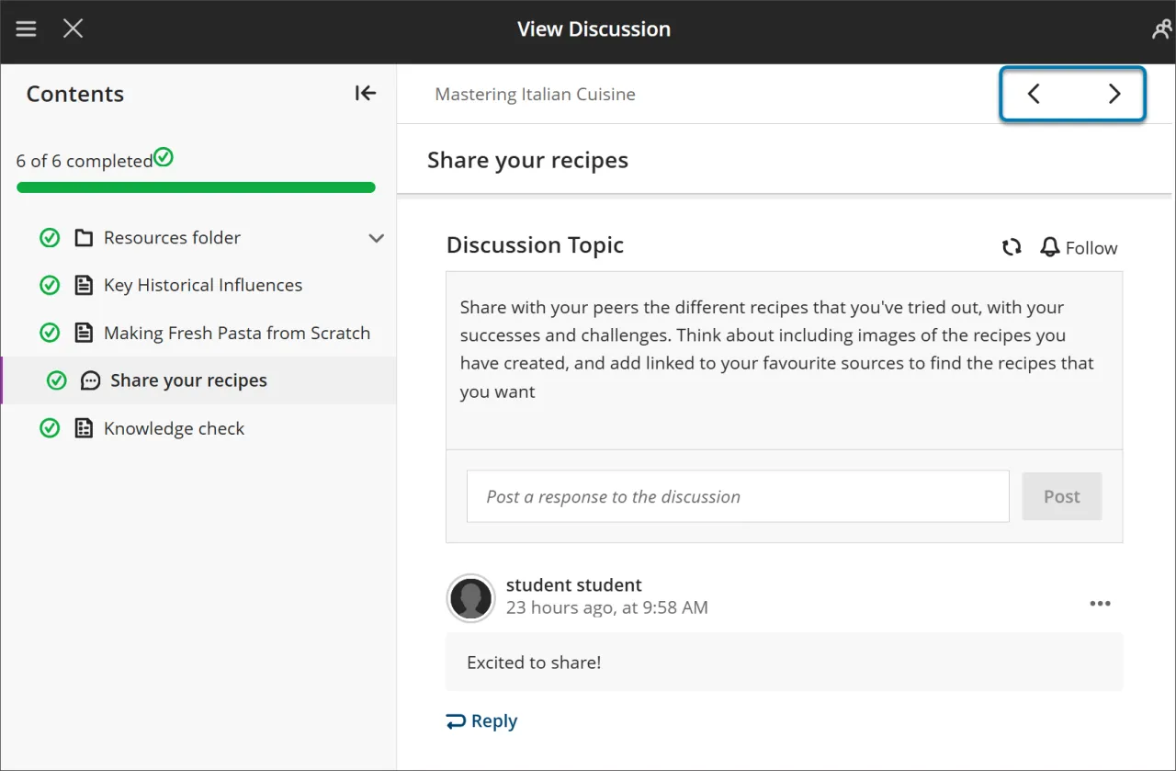The height and width of the screenshot is (771, 1176).
Task: Click the student avatar thumbnail
Action: [x=470, y=597]
